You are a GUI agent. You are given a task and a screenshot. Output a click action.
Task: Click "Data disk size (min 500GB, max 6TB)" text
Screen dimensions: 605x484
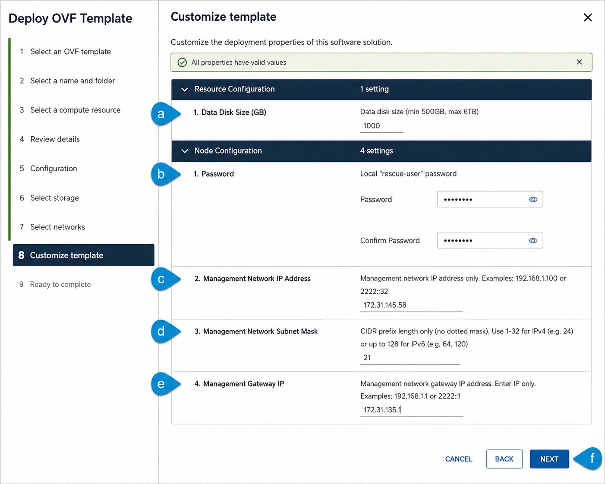pyautogui.click(x=419, y=112)
